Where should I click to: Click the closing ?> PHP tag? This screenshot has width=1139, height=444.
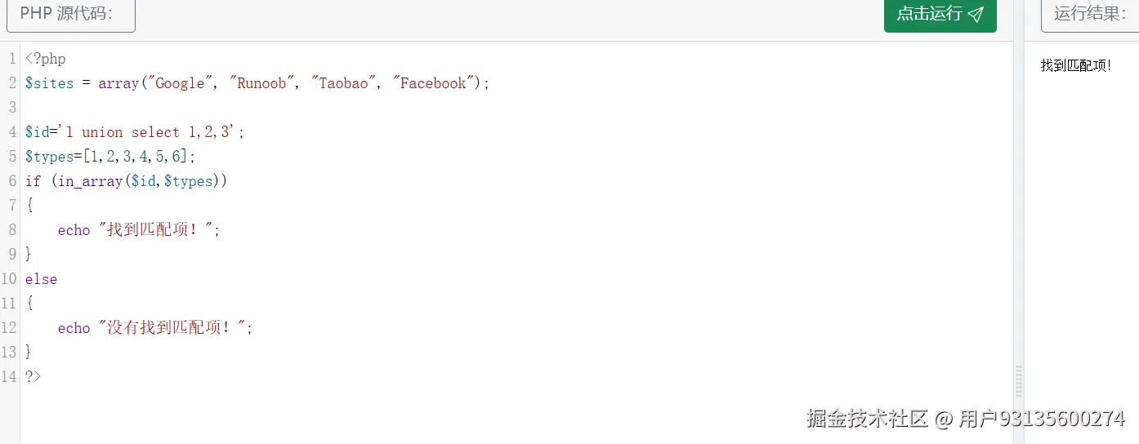pyautogui.click(x=33, y=377)
